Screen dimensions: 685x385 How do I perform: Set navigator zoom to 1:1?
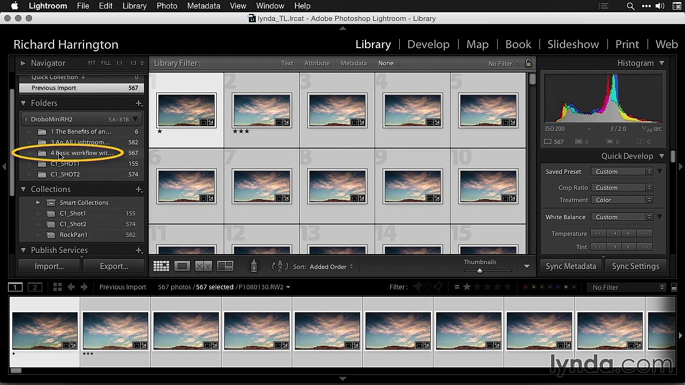point(119,63)
